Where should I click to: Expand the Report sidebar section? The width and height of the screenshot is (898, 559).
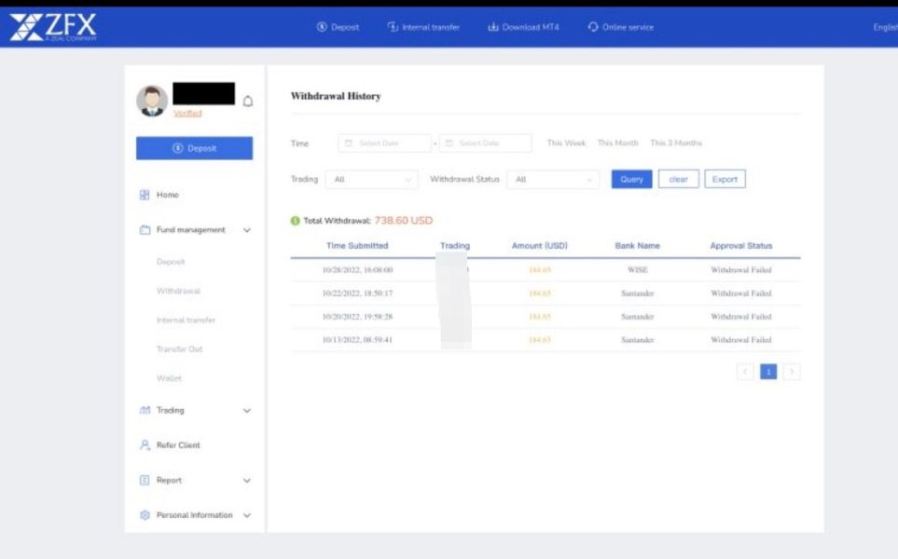pos(194,481)
